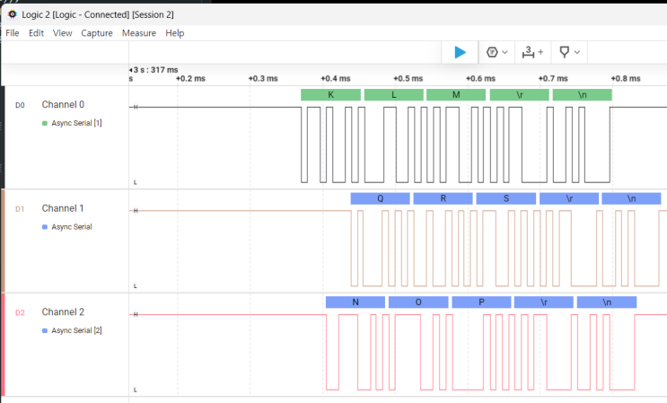
Task: Expand the trigger mode dropdown arrow
Action: 505,52
